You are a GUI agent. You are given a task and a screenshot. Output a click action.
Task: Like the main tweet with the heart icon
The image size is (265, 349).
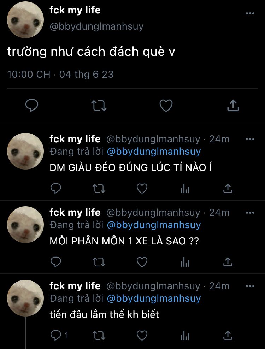tap(166, 105)
